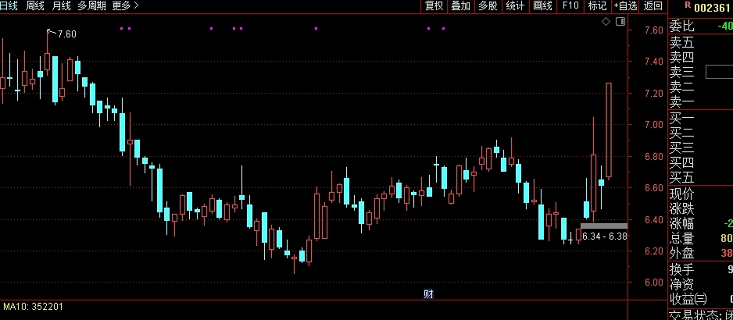The height and width of the screenshot is (320, 733).
Task: Open F10 company information
Action: point(570,5)
